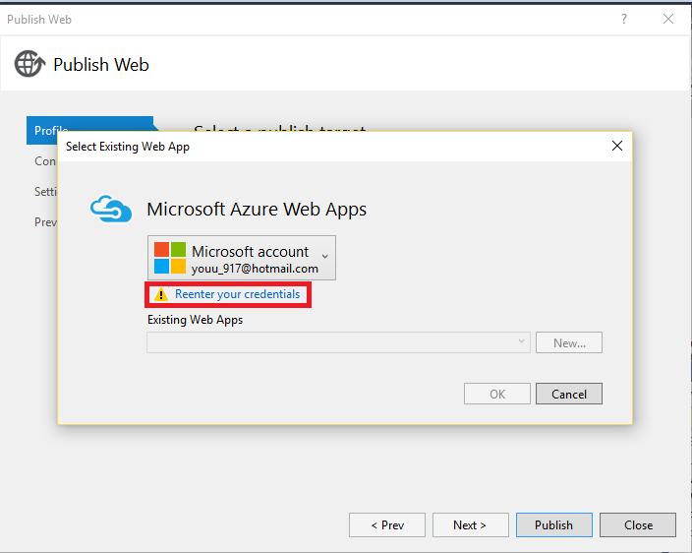692x553 pixels.
Task: Click the Microsoft four-color logo
Action: pyautogui.click(x=170, y=258)
